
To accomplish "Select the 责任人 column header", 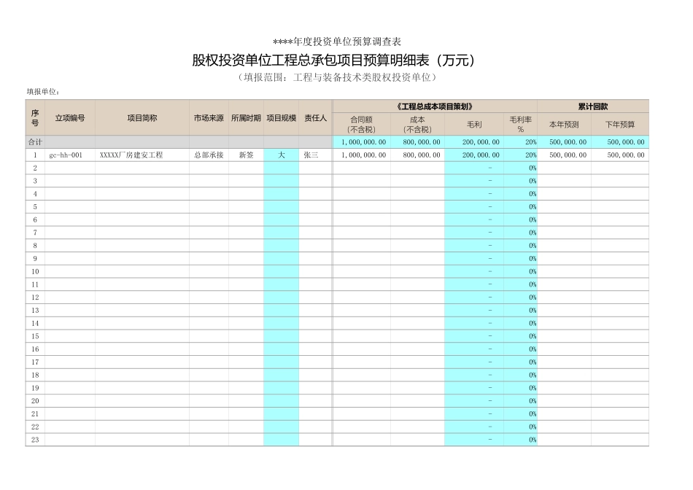I will pos(314,117).
